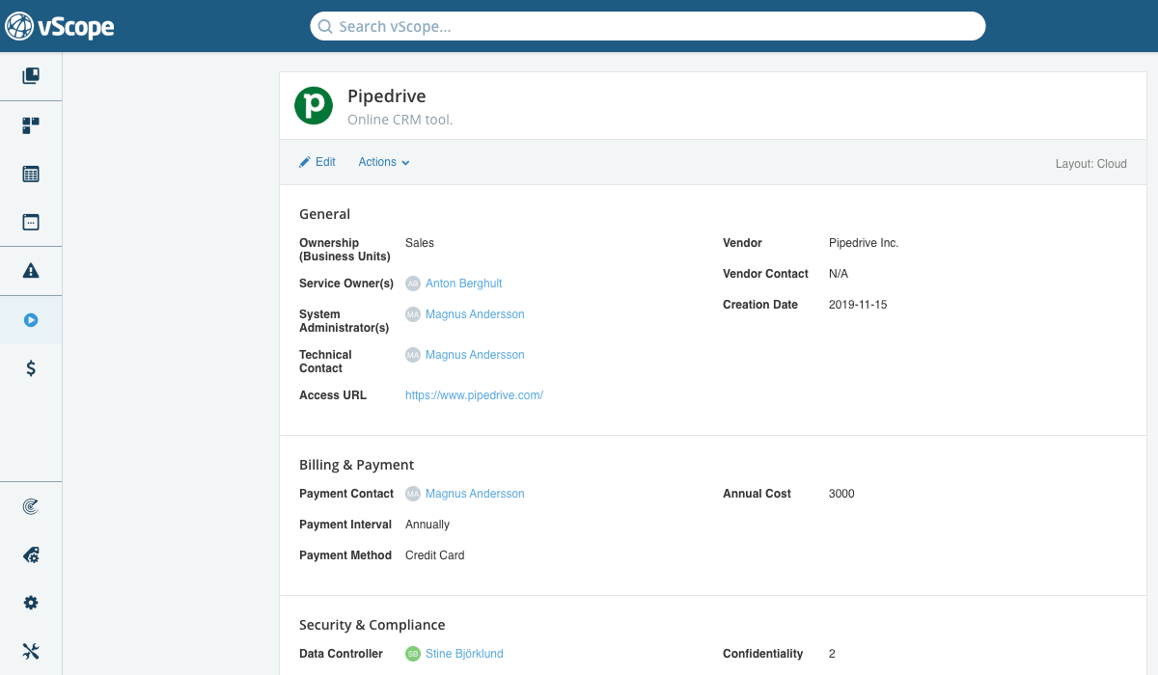
Task: Open the window panel sidebar icon
Action: coord(31,222)
